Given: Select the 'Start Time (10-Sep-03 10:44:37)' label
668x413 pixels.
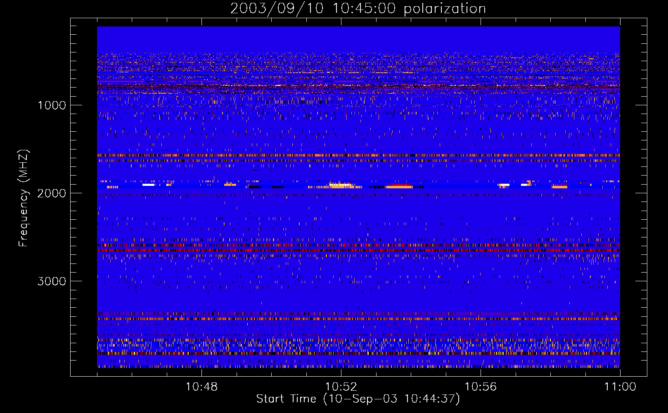Looking at the screenshot, I should click(358, 399).
